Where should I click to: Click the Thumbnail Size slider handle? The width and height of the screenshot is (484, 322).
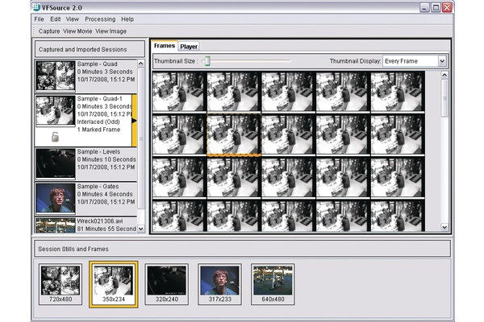[x=207, y=60]
